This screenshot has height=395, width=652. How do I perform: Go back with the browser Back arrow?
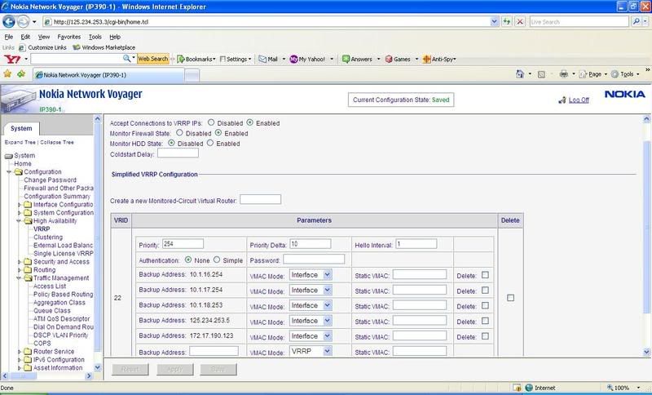[x=8, y=21]
